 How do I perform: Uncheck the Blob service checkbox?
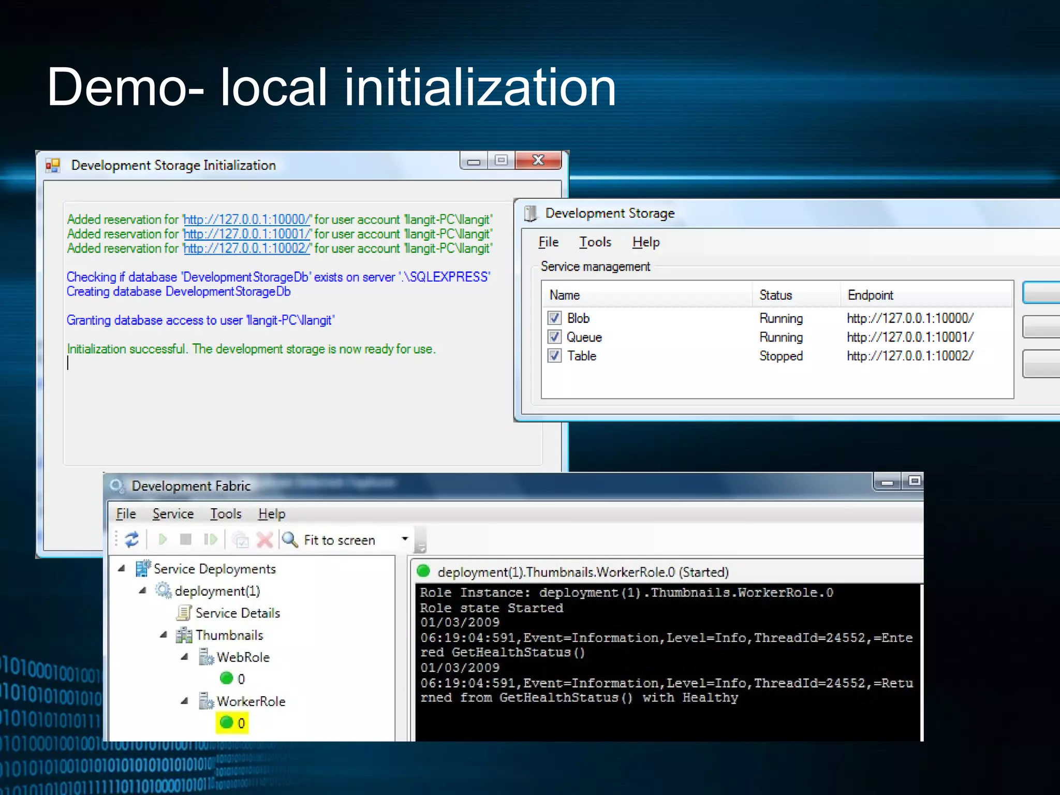(554, 318)
